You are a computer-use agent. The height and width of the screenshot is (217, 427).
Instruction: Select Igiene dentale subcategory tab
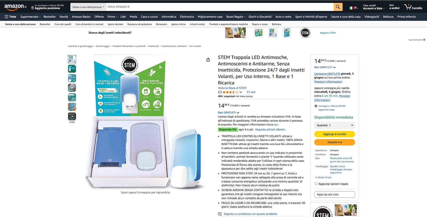[x=115, y=24]
